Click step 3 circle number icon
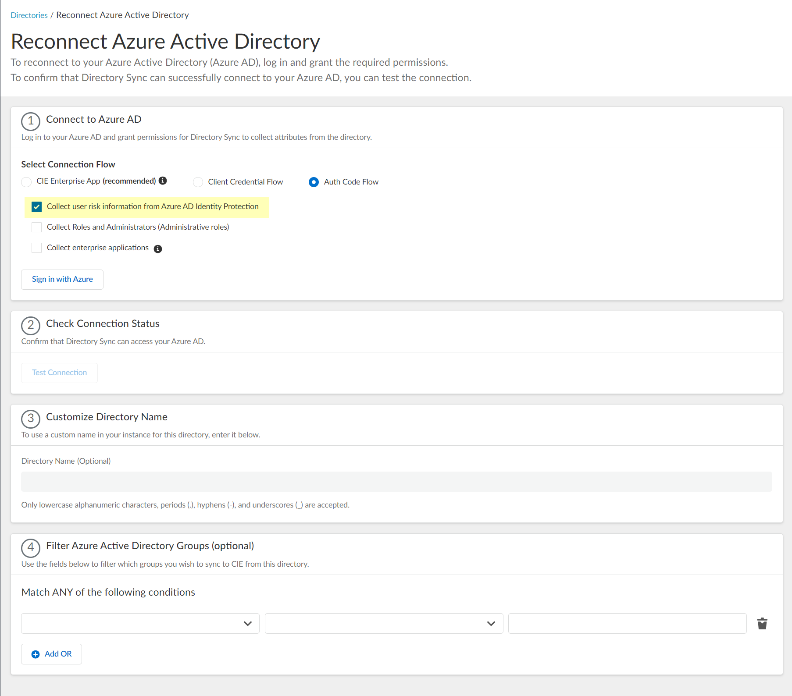 31,419
